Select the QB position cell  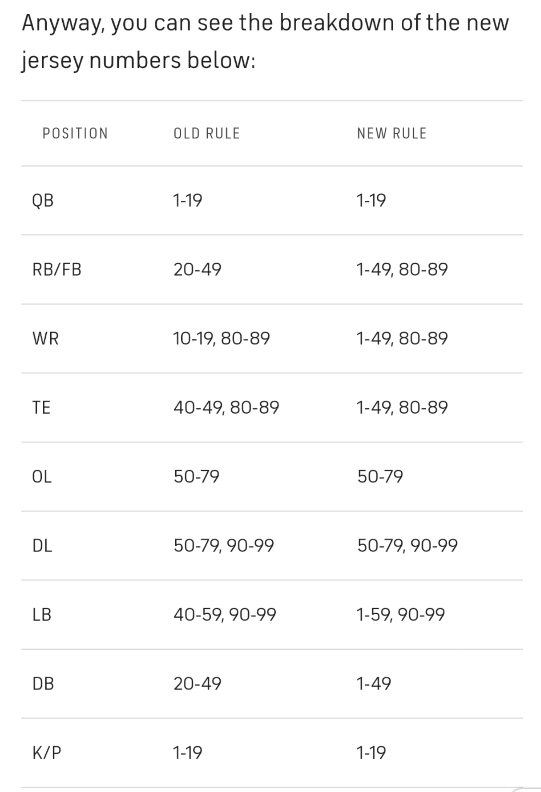click(43, 201)
